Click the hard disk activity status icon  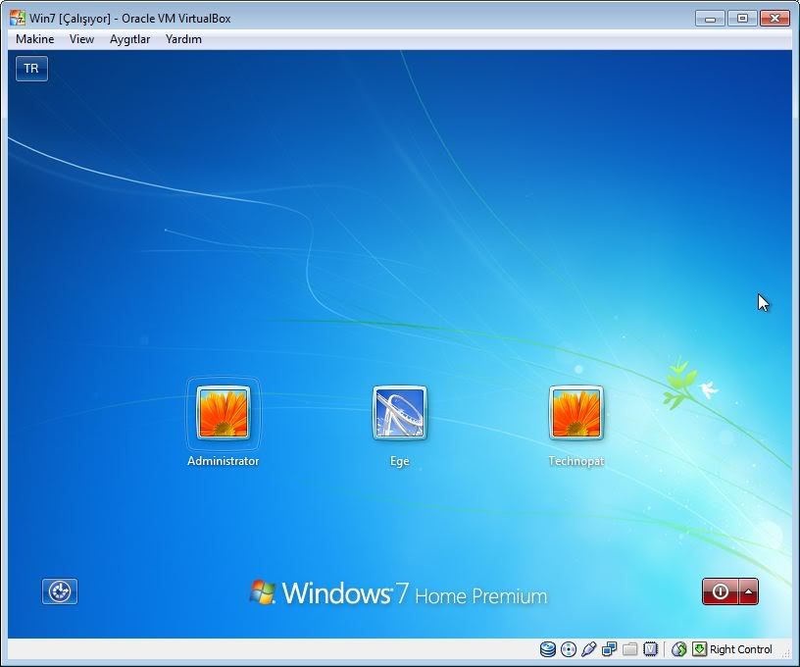(547, 649)
